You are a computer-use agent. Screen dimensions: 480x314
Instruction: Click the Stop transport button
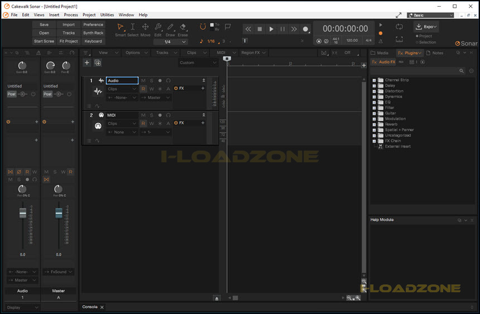click(x=260, y=29)
